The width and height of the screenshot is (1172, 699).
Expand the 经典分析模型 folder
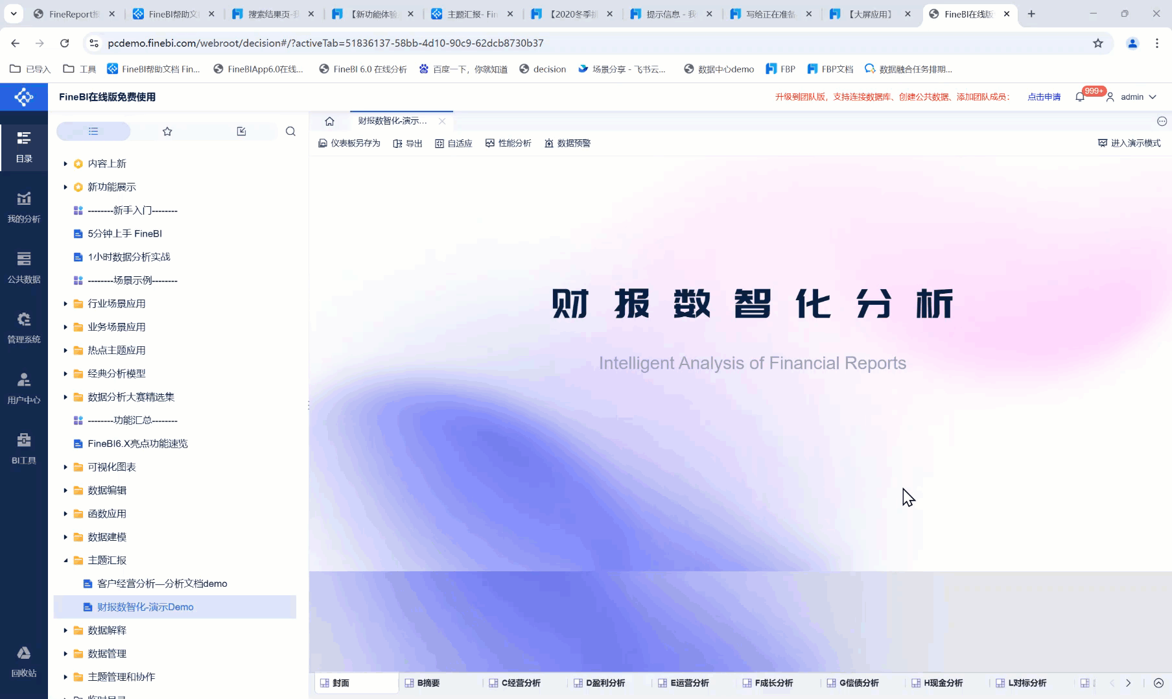[65, 374]
